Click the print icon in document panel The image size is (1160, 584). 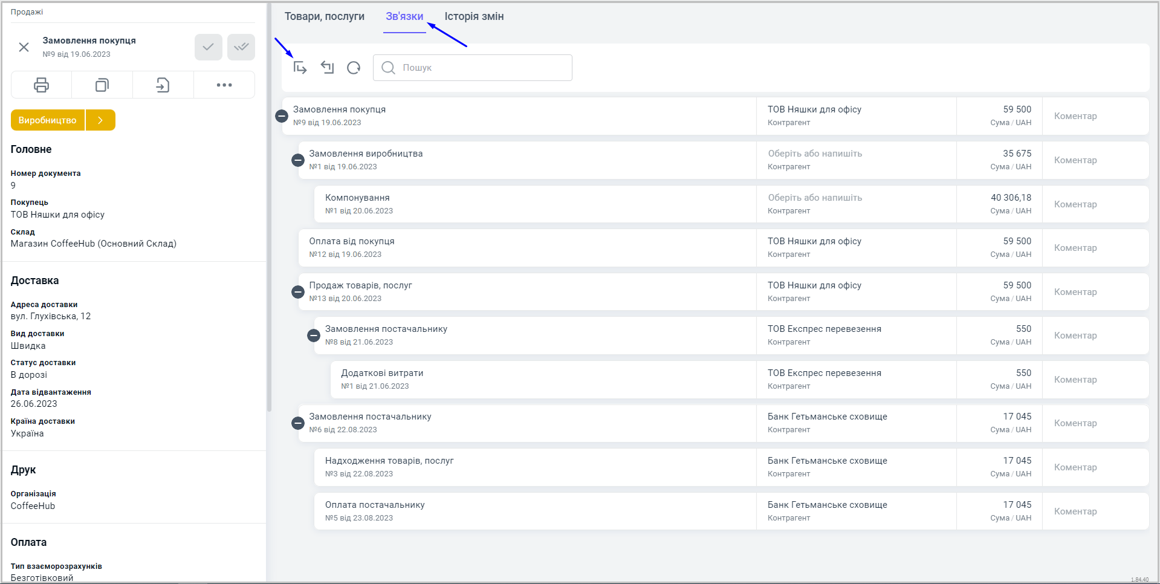pyautogui.click(x=41, y=85)
